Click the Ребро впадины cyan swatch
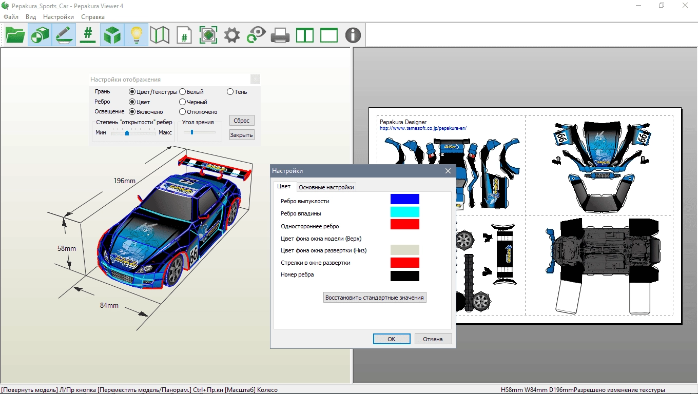Screen dimensions: 698x394 click(x=405, y=212)
